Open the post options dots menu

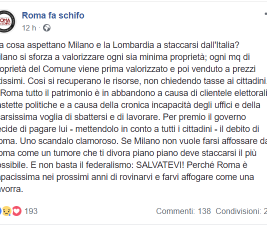265,13
